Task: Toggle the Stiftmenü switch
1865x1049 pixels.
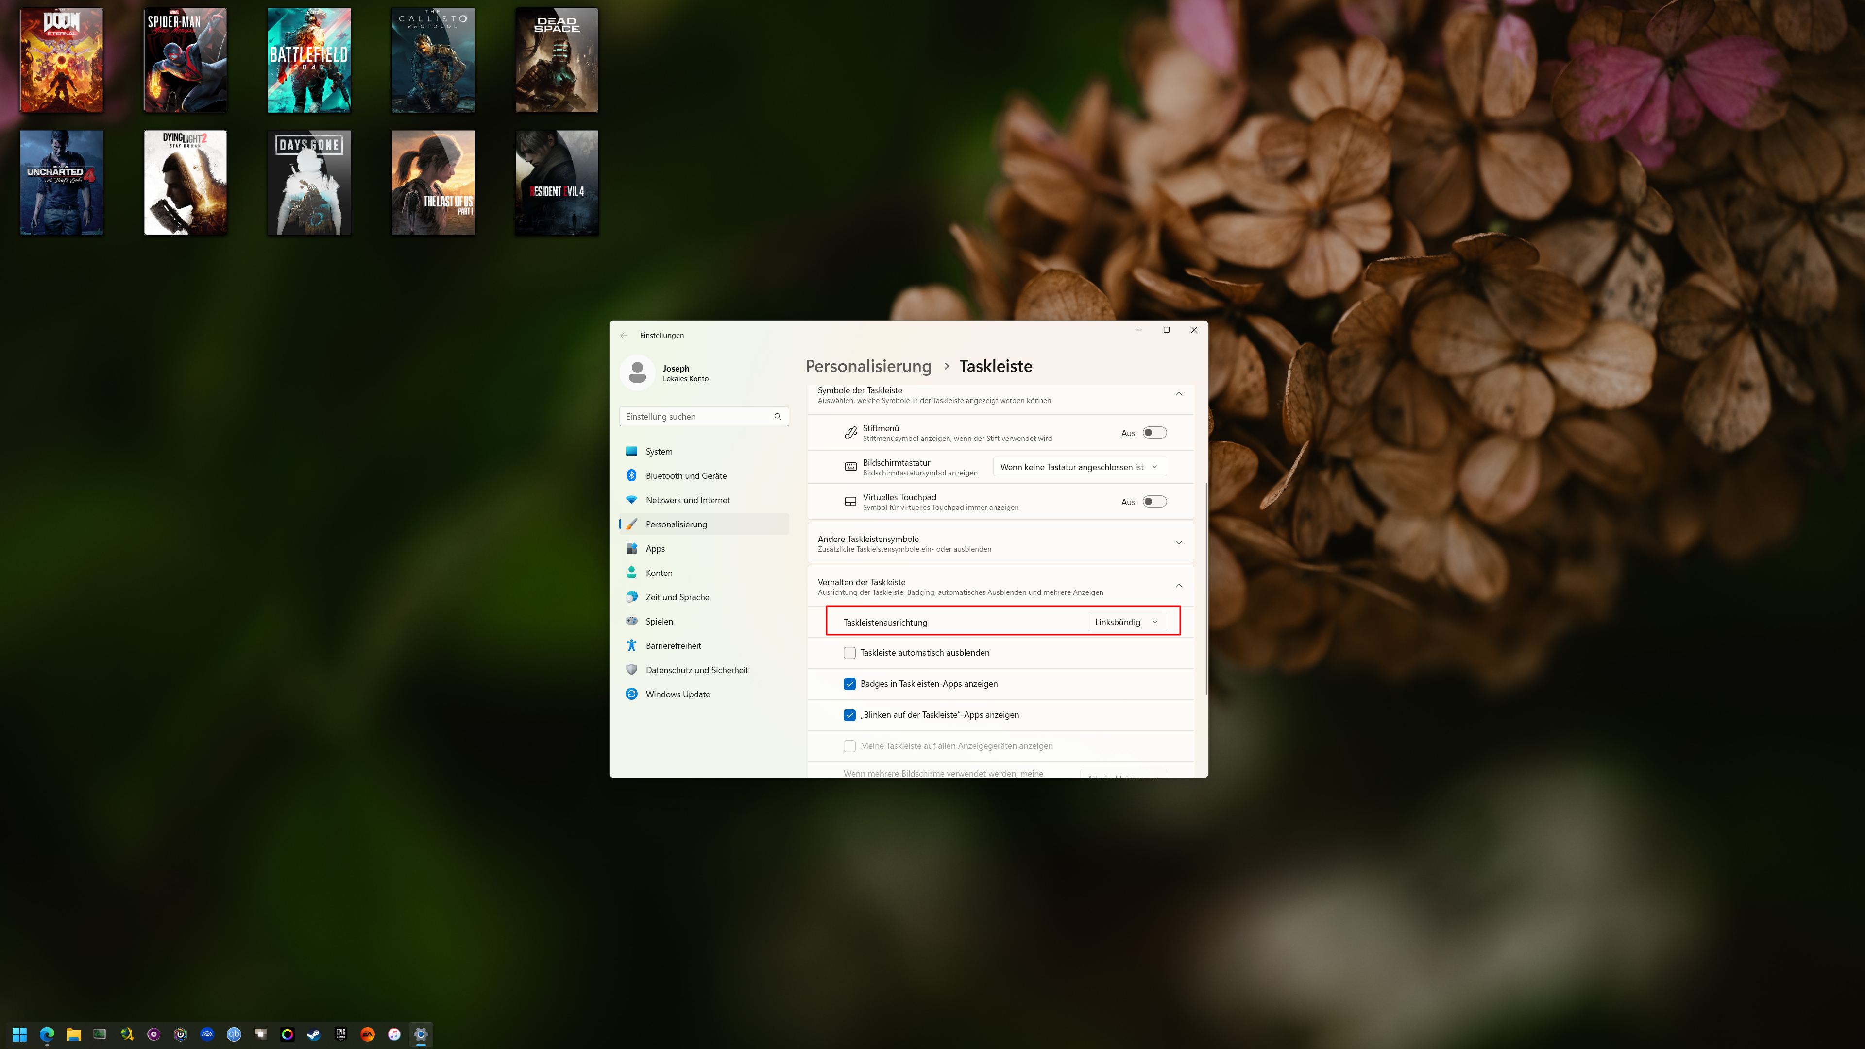Action: click(x=1154, y=433)
